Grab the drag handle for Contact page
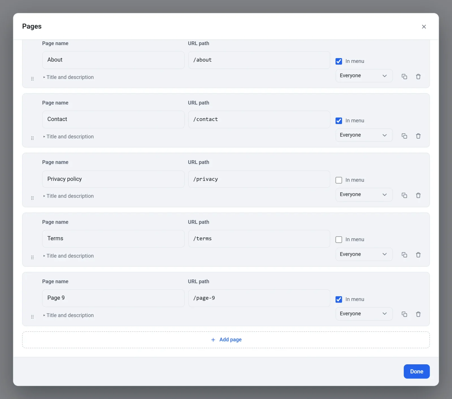The width and height of the screenshot is (452, 399). tap(32, 138)
